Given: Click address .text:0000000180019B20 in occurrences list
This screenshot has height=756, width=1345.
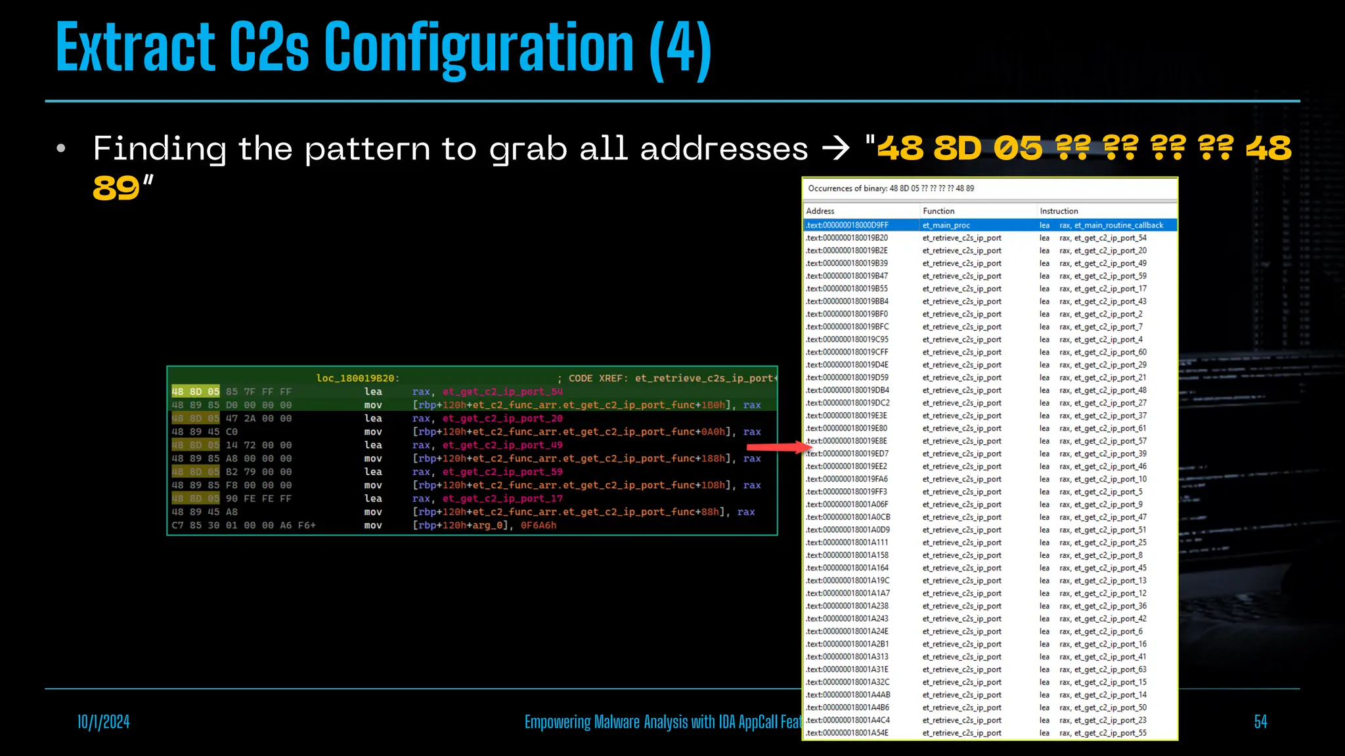Looking at the screenshot, I should click(847, 238).
